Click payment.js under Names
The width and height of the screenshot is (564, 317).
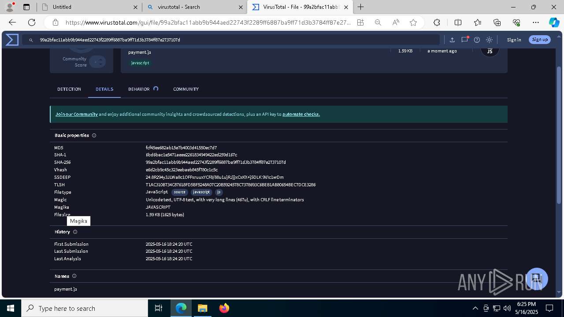point(66,289)
